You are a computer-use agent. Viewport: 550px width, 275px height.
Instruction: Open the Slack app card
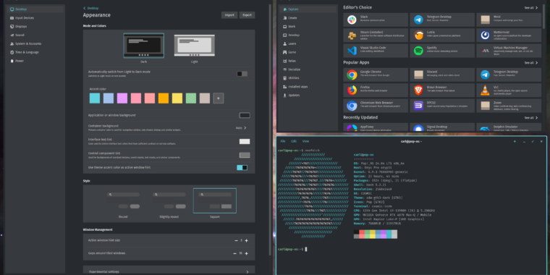point(376,20)
